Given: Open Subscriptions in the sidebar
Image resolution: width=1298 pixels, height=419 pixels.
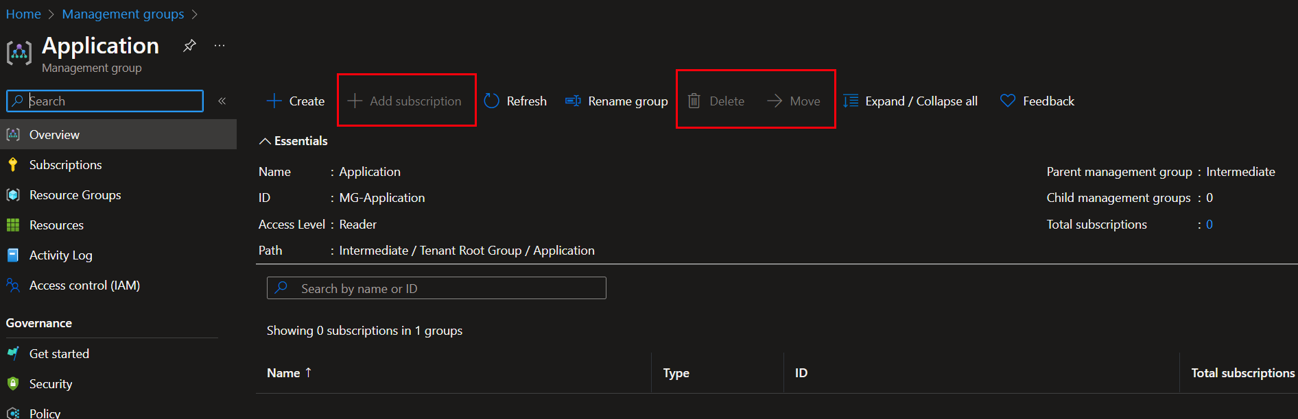Looking at the screenshot, I should [65, 164].
